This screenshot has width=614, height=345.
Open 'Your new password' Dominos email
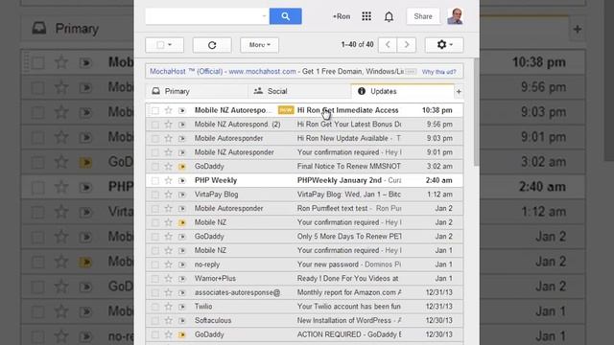[328, 264]
